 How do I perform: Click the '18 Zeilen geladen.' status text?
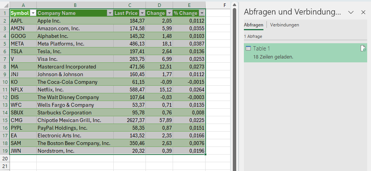tap(273, 57)
